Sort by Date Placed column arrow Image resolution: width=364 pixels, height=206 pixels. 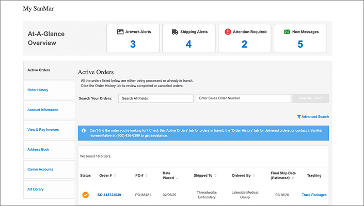pyautogui.click(x=177, y=178)
